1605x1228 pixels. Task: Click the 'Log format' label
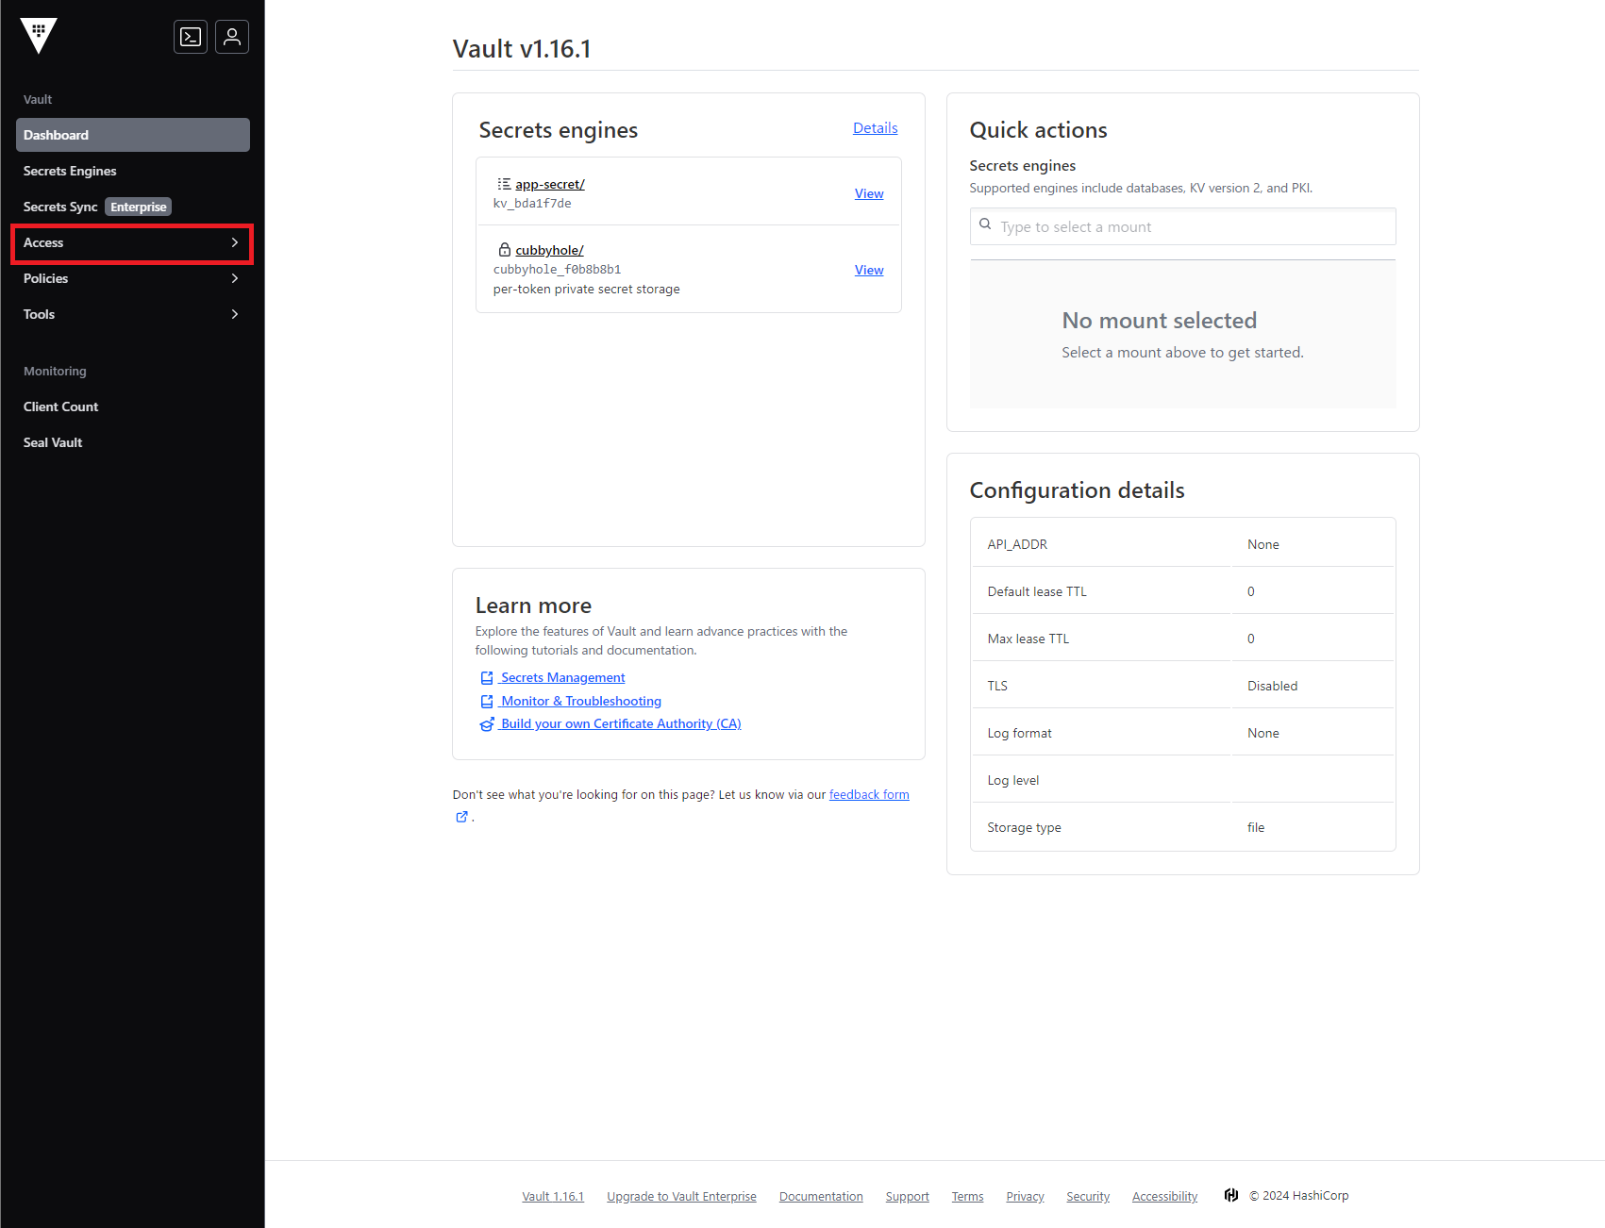1019,733
